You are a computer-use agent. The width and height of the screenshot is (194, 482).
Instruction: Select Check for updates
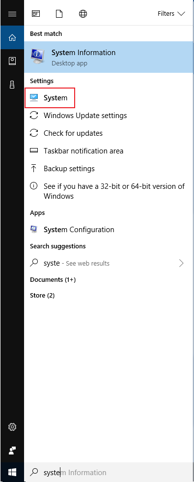[109, 133]
